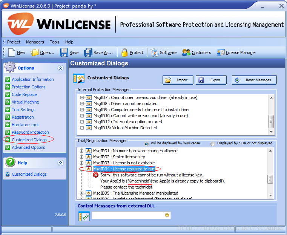Select MsgID33 : License is not expirable row
Screen dimensions: 287x235
124,163
